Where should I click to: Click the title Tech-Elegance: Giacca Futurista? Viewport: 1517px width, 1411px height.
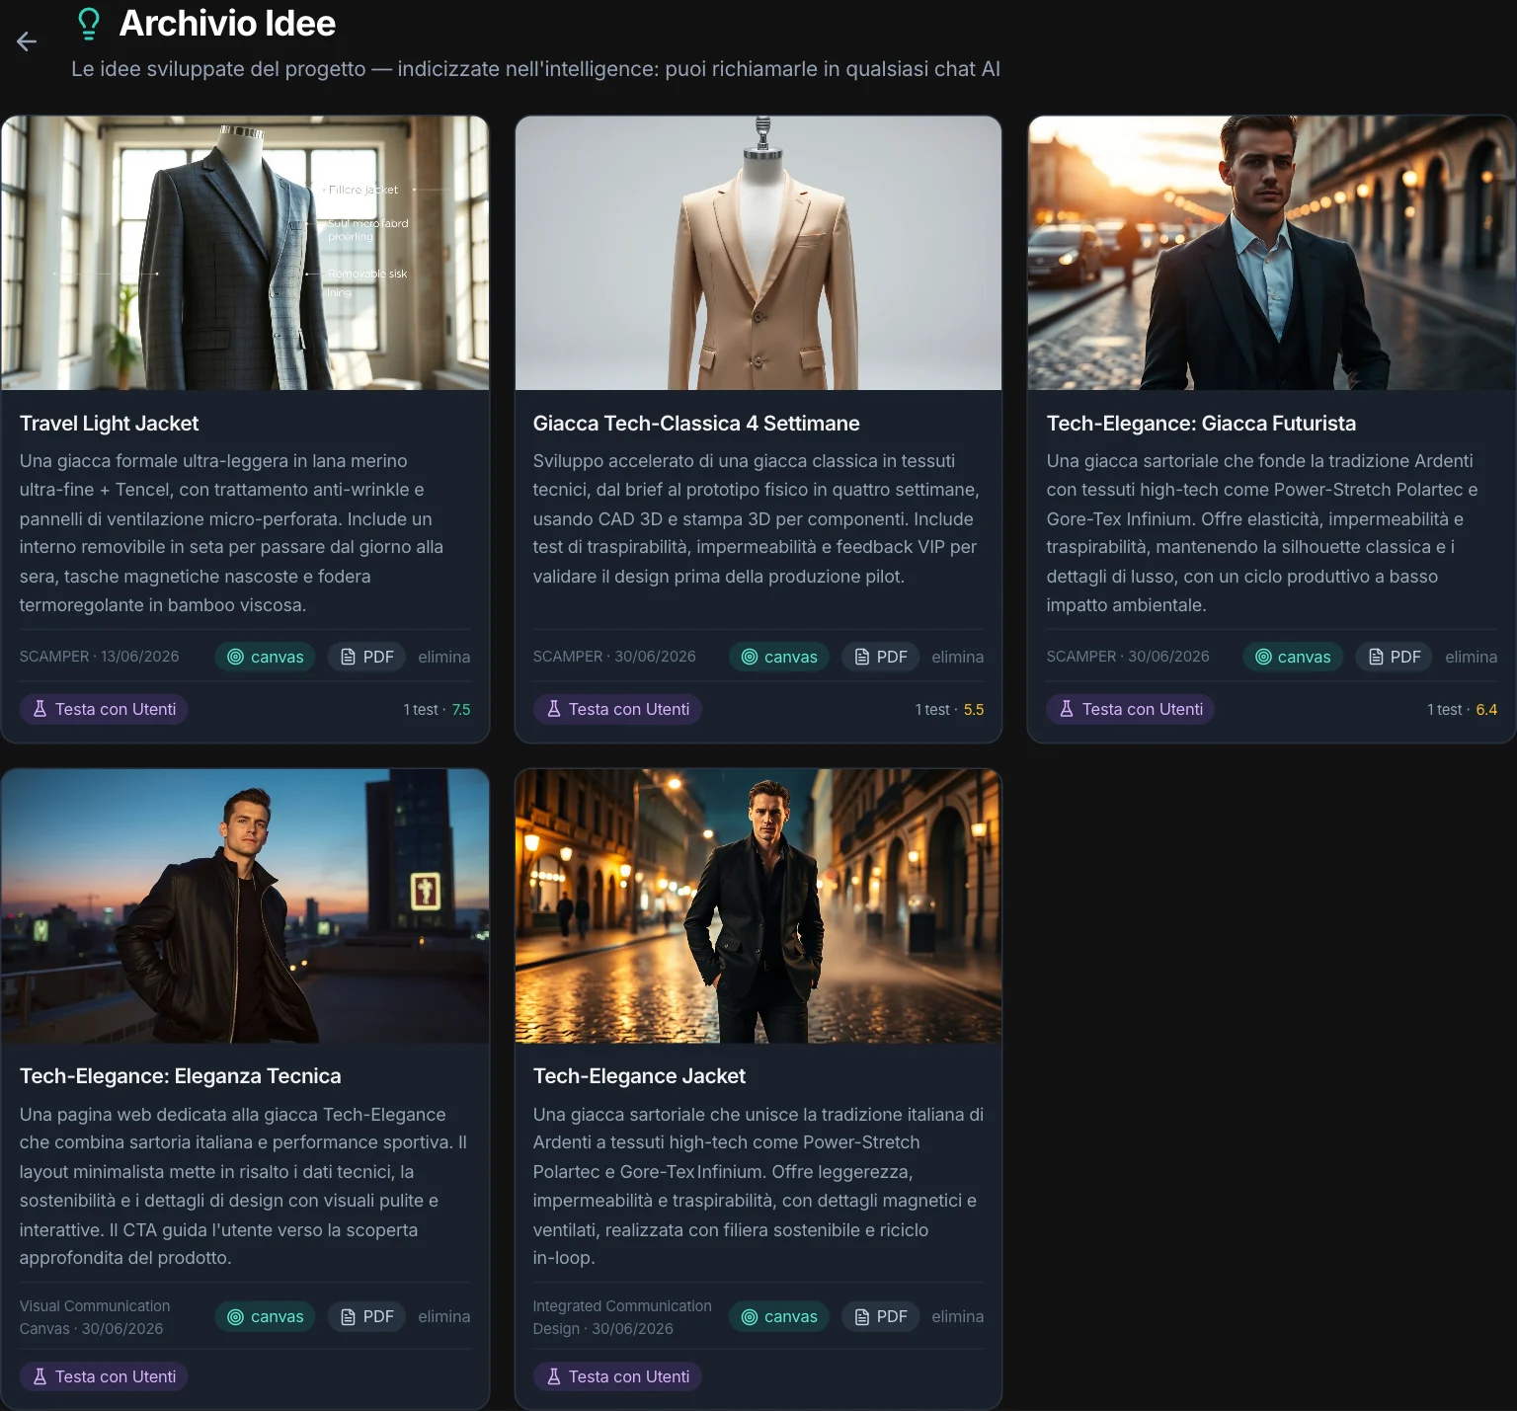pyautogui.click(x=1201, y=424)
